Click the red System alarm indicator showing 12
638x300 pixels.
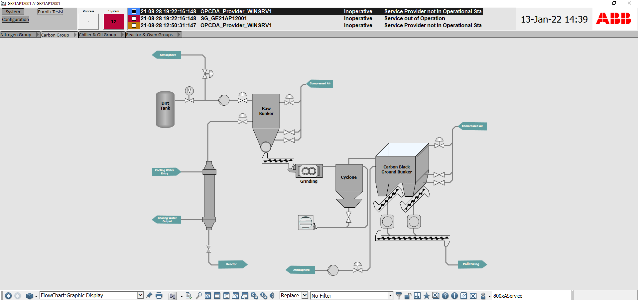(x=114, y=22)
